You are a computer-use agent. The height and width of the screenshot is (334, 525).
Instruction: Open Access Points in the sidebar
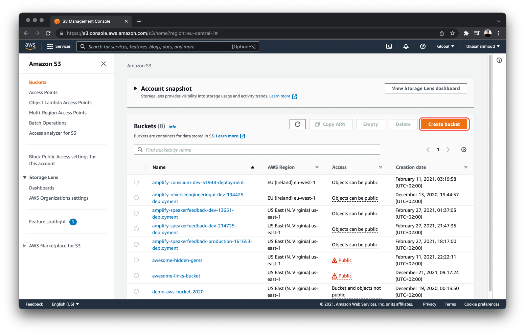point(43,92)
